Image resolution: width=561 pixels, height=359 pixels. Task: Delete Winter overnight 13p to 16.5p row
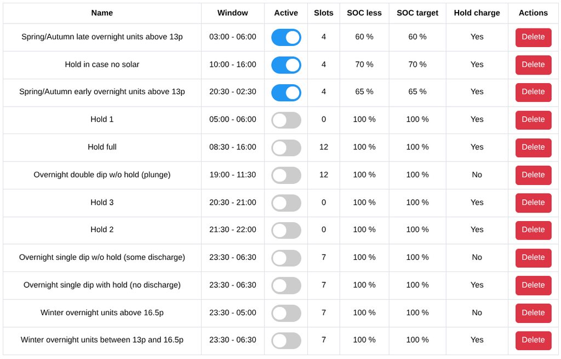coord(533,340)
